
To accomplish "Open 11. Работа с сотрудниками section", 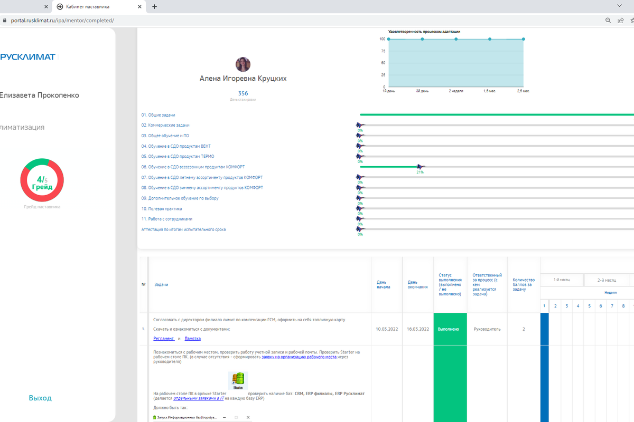I will coord(166,219).
